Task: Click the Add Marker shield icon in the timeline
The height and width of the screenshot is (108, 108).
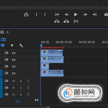Action: click(12, 45)
